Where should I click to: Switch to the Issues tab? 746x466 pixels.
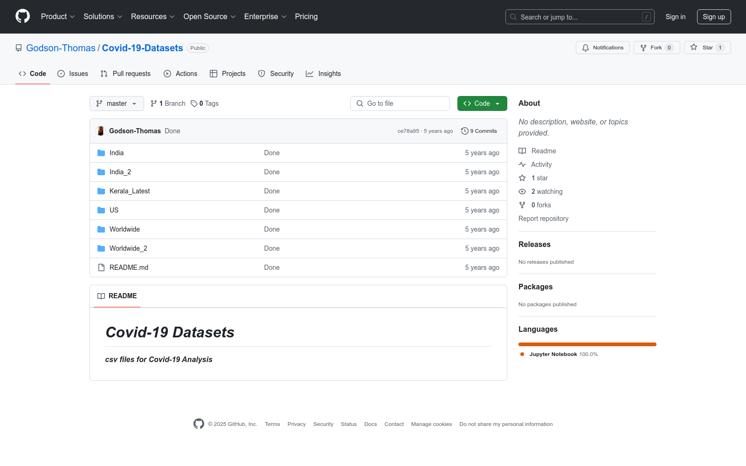[73, 74]
